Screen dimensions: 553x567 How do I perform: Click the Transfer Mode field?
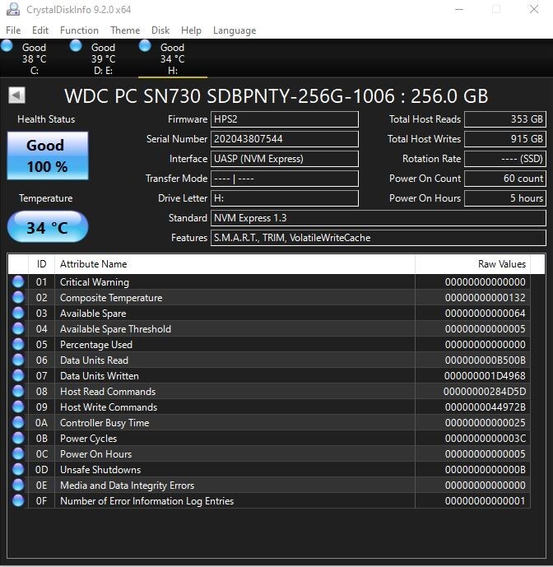point(285,179)
